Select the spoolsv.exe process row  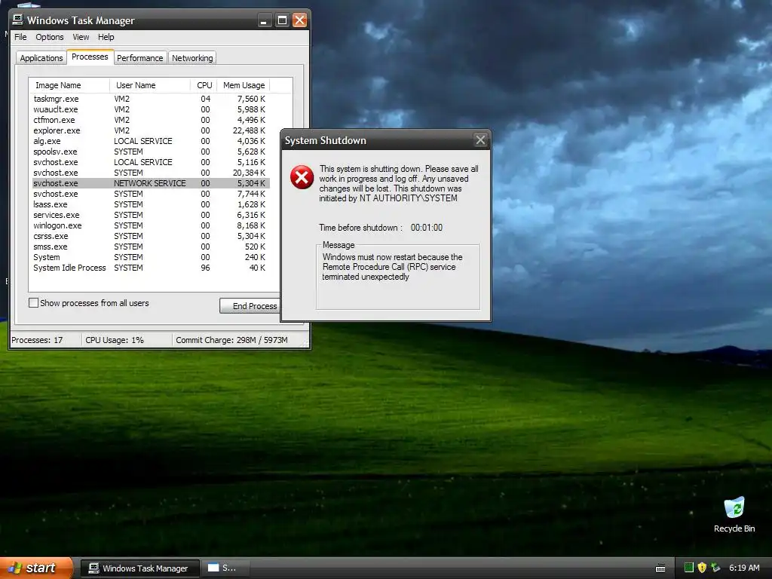150,152
